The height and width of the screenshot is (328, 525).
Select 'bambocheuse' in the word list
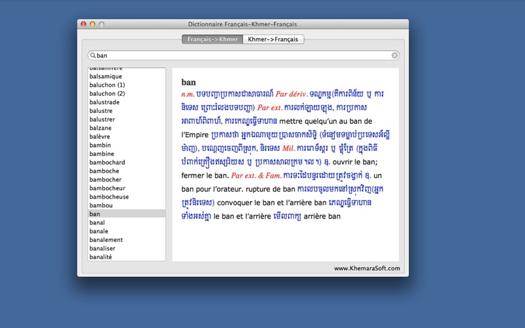click(x=127, y=197)
